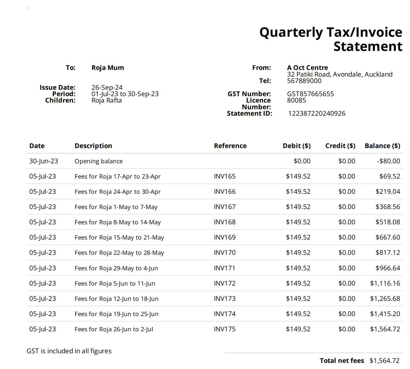Screen dimensions: 410x369
Task: Select Fees for Roja 12-Jun to 18-Jun
Action: [x=116, y=299]
